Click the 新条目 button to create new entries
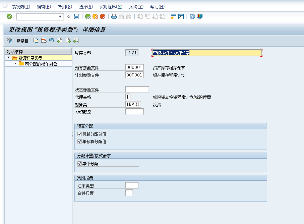304x224 pixels. [x=22, y=40]
